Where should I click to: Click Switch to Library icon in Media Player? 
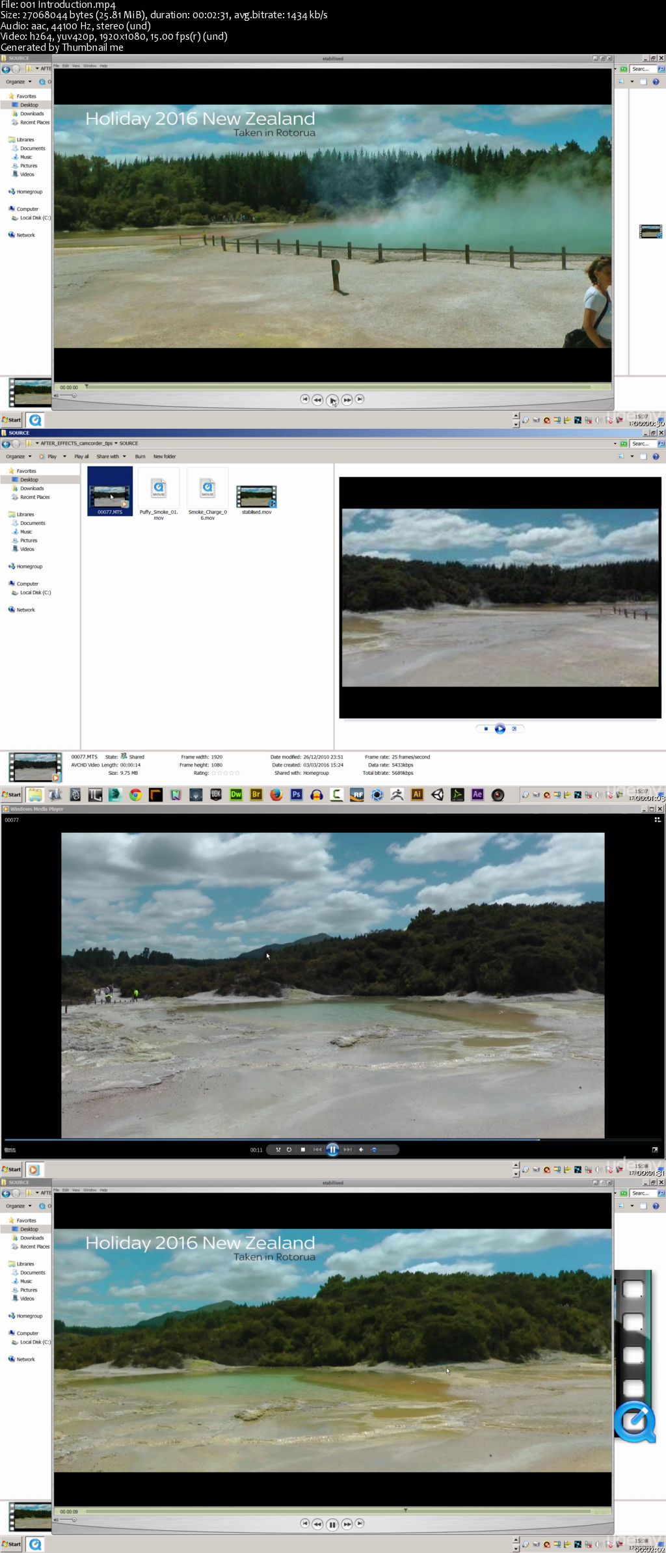click(x=658, y=820)
